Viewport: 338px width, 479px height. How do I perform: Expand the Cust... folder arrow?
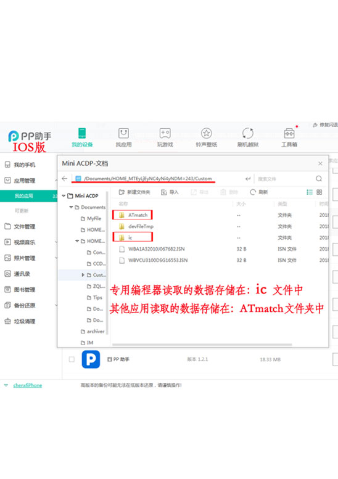(83, 275)
